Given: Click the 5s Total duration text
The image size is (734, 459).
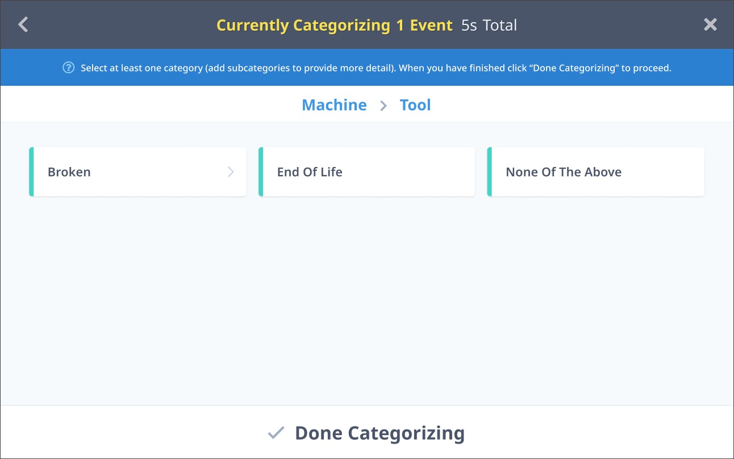Looking at the screenshot, I should (489, 26).
